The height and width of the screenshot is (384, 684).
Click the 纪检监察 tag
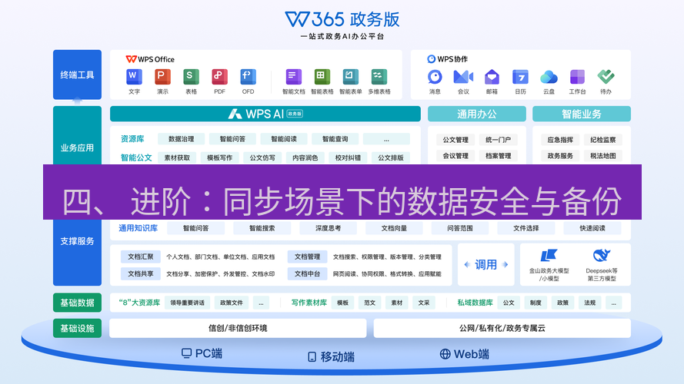603,140
